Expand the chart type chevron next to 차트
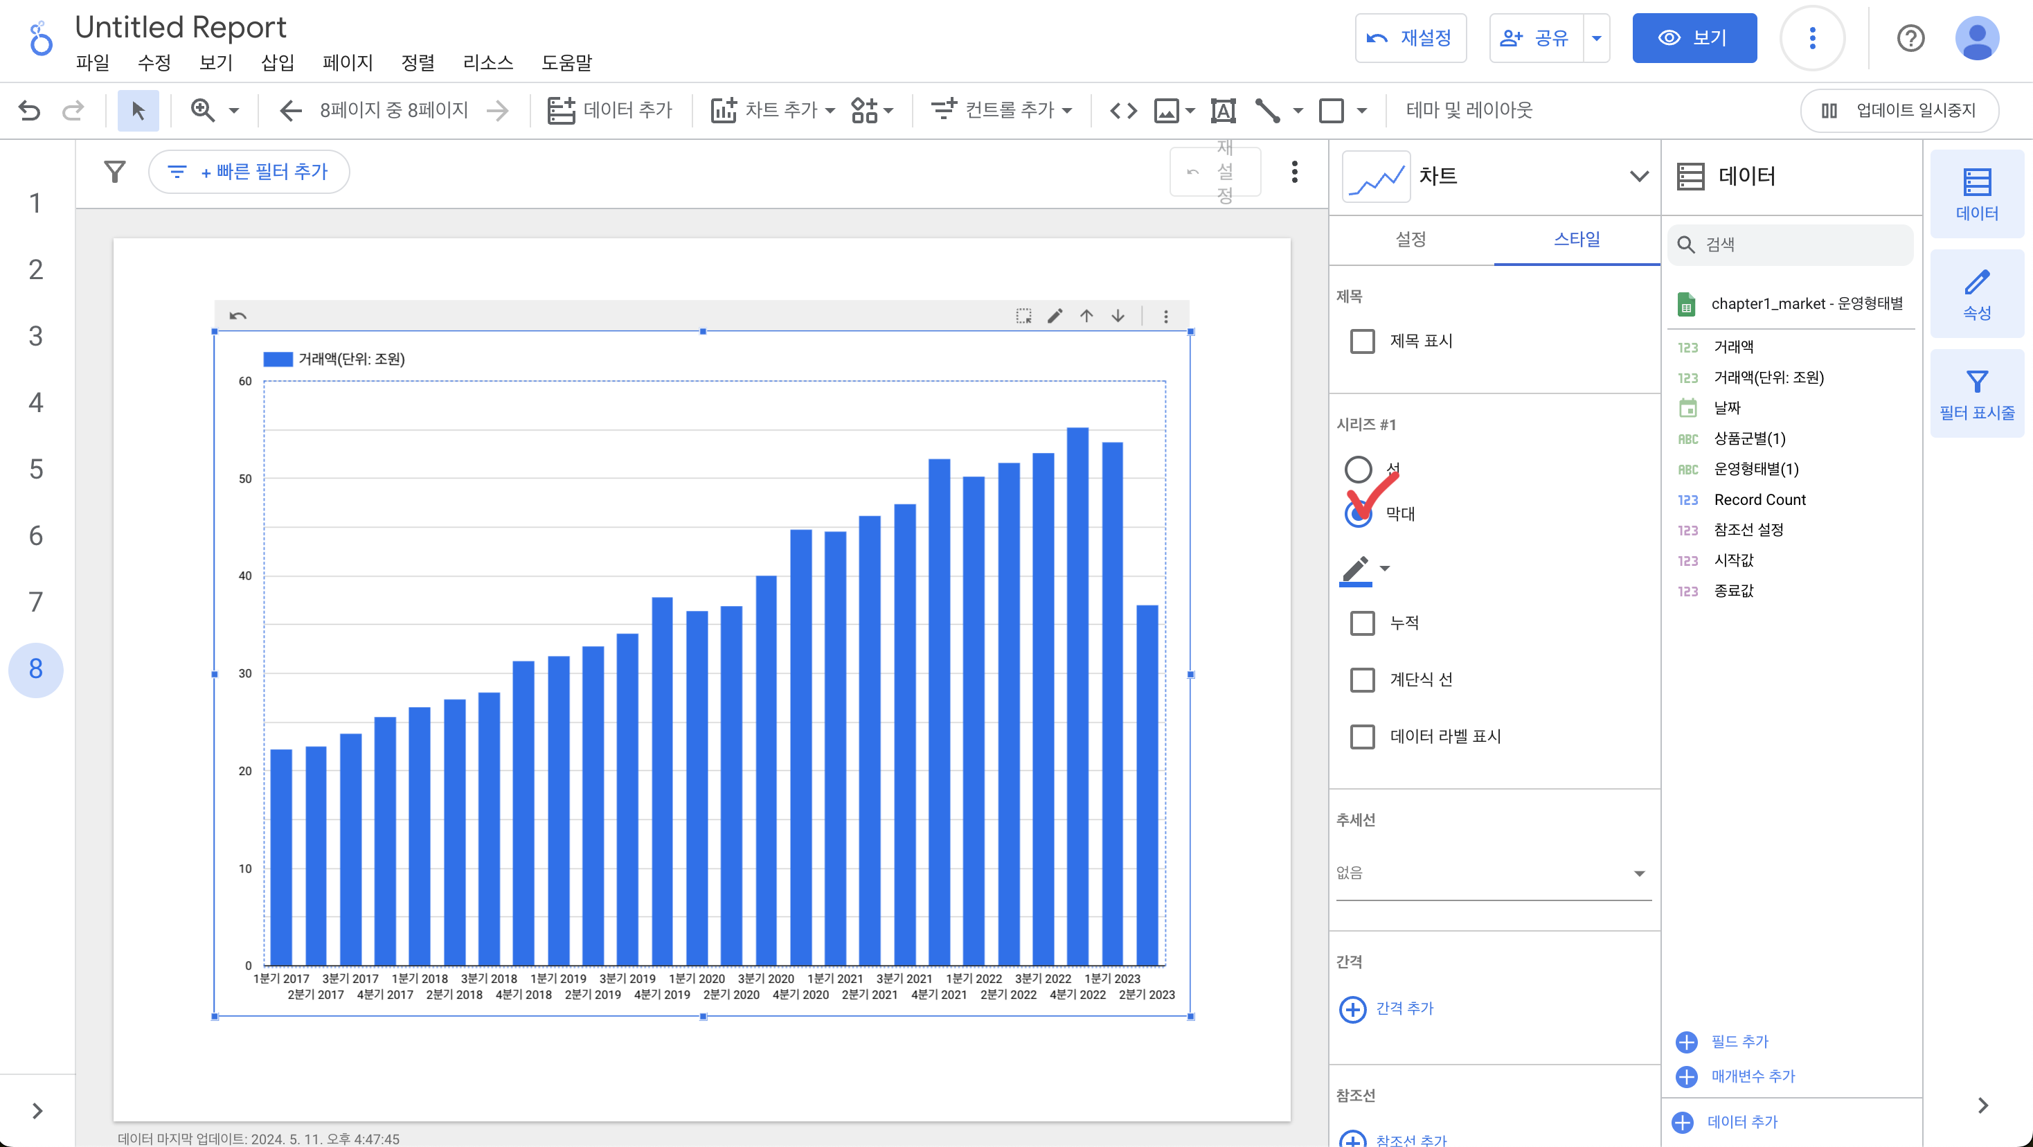2033x1147 pixels. point(1639,176)
